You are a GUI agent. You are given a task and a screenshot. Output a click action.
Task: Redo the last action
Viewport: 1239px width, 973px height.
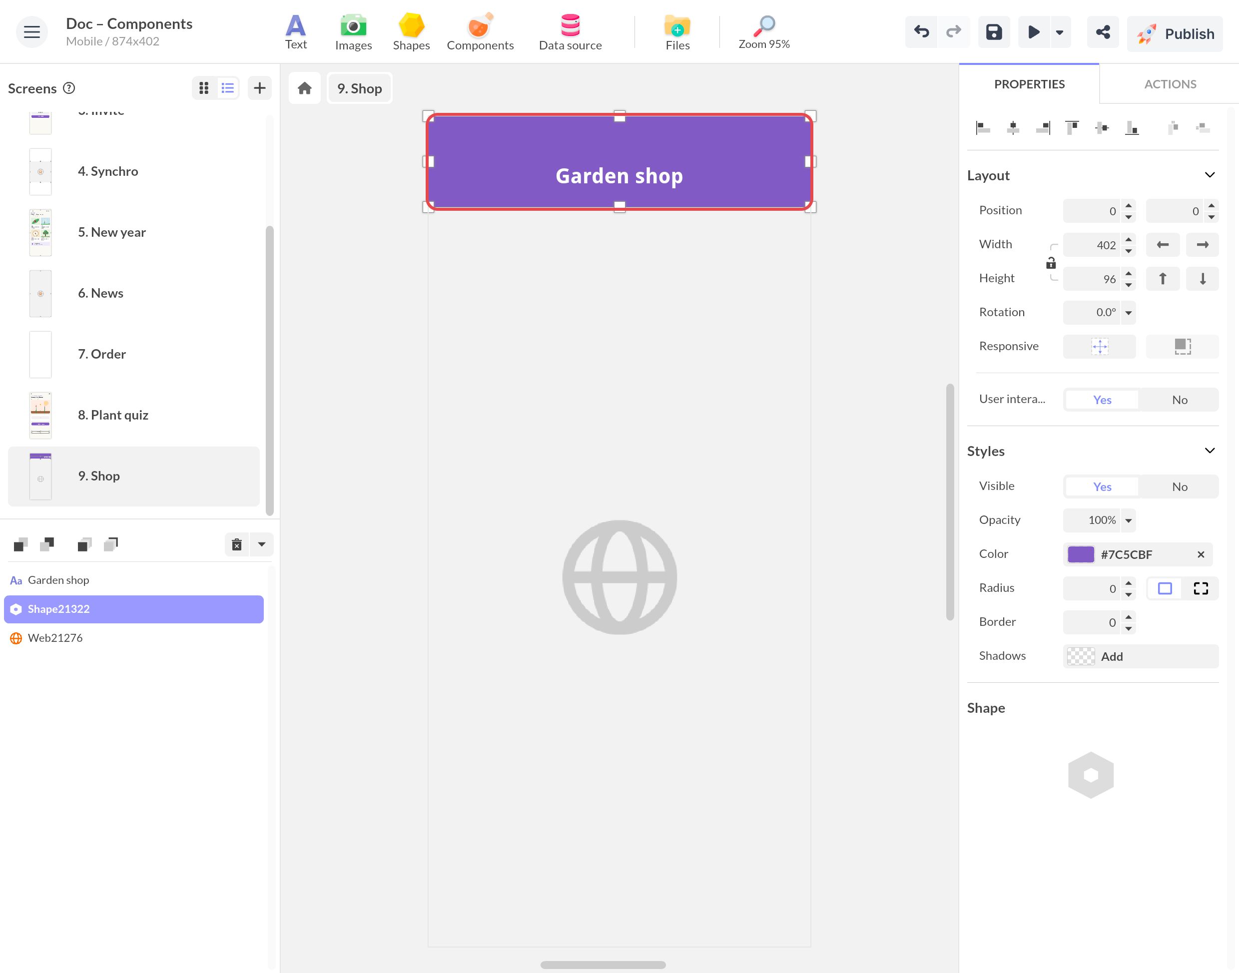point(954,32)
